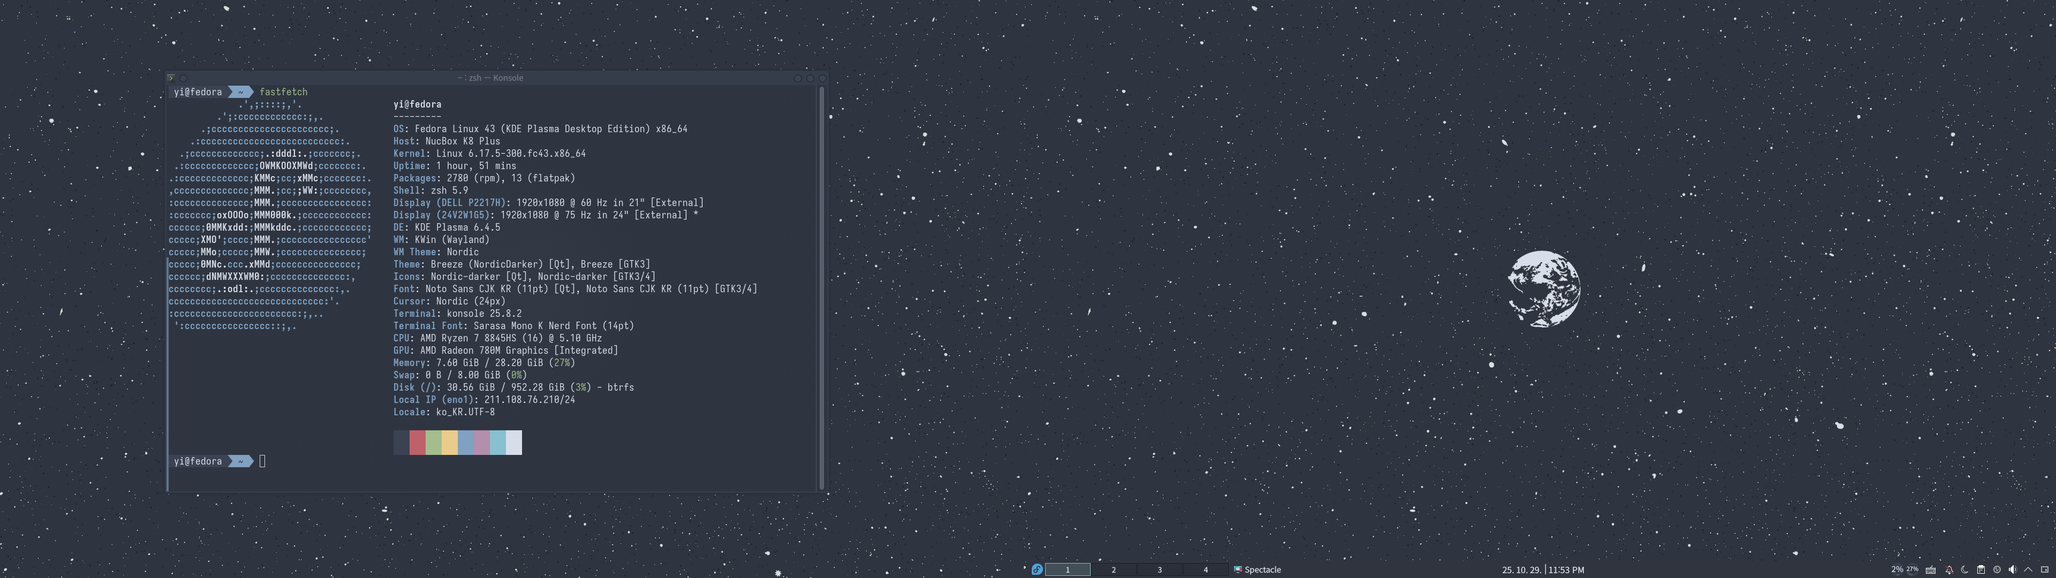The height and width of the screenshot is (578, 2056).
Task: Switch to virtual desktop 4
Action: (1205, 569)
